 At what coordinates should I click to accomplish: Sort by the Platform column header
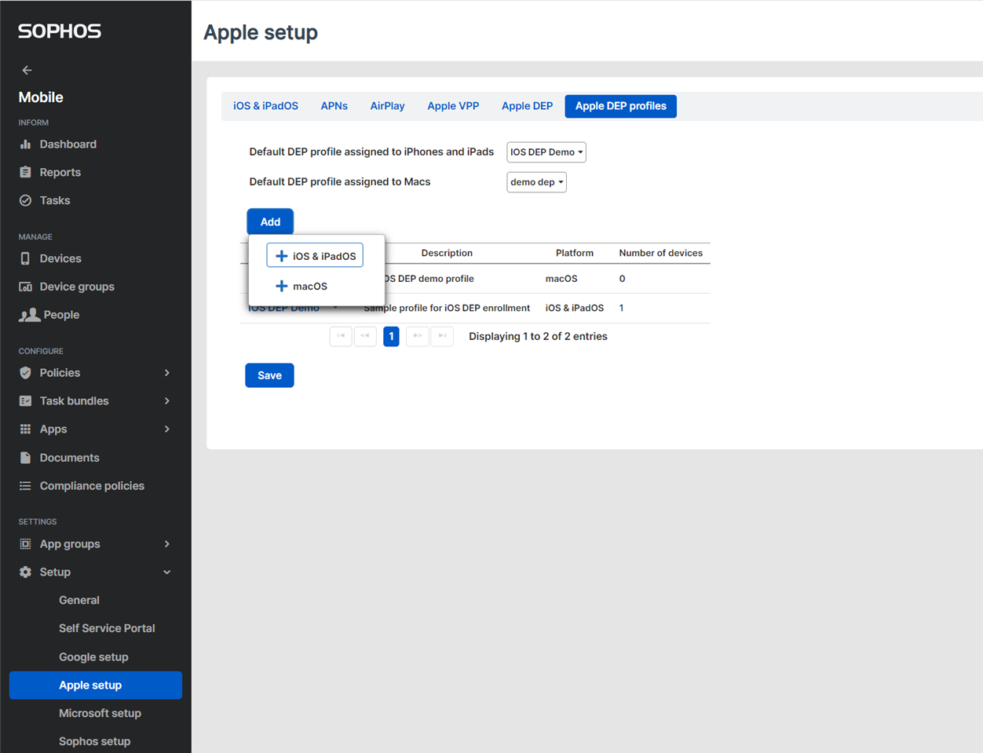(x=575, y=253)
